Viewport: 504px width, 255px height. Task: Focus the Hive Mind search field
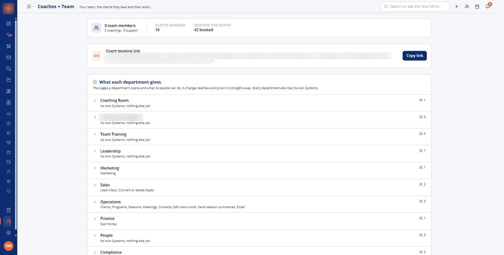pos(415,6)
